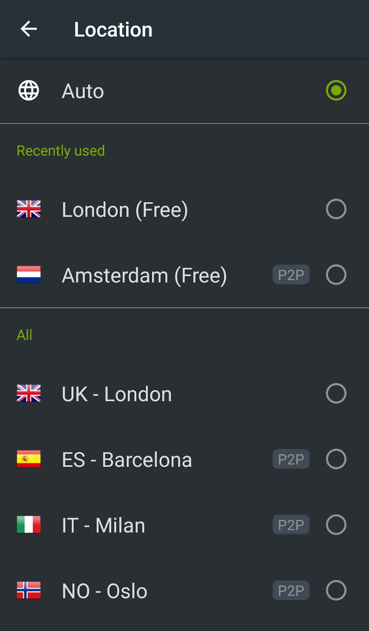Click the Italy flag icon

[29, 525]
